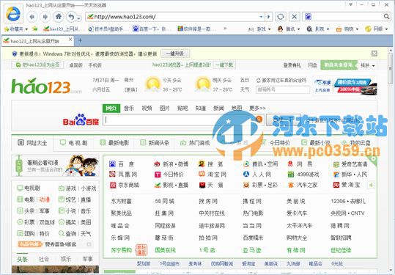The height and width of the screenshot is (275, 395).
Task: Switch to the 电视剧 navigation tab
Action: click(x=73, y=143)
